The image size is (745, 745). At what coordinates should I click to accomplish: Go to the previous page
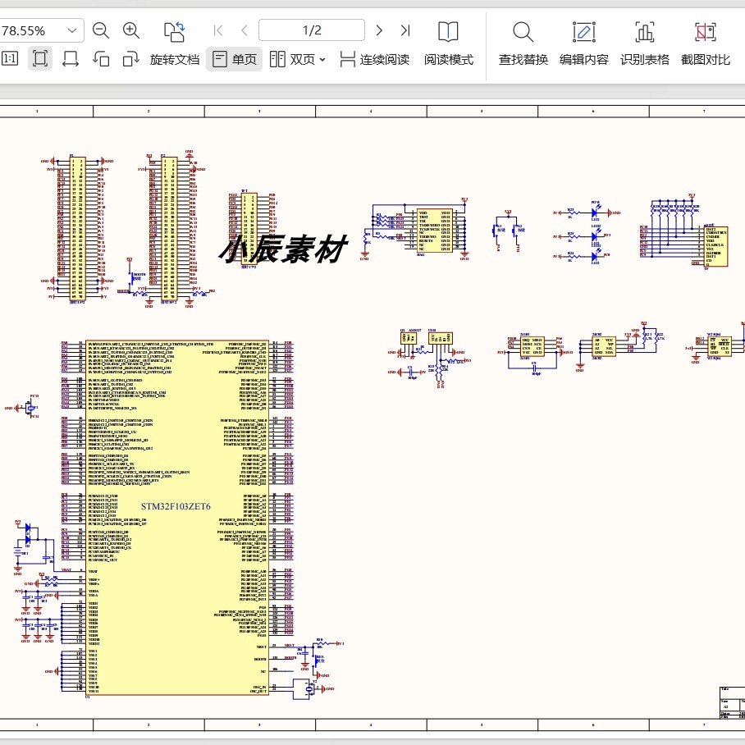[x=245, y=31]
